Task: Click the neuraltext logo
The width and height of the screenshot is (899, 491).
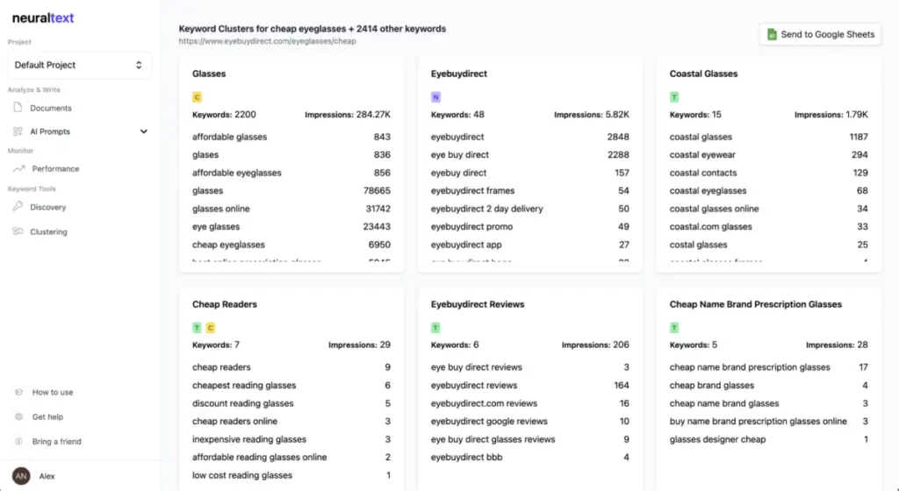Action: point(43,18)
